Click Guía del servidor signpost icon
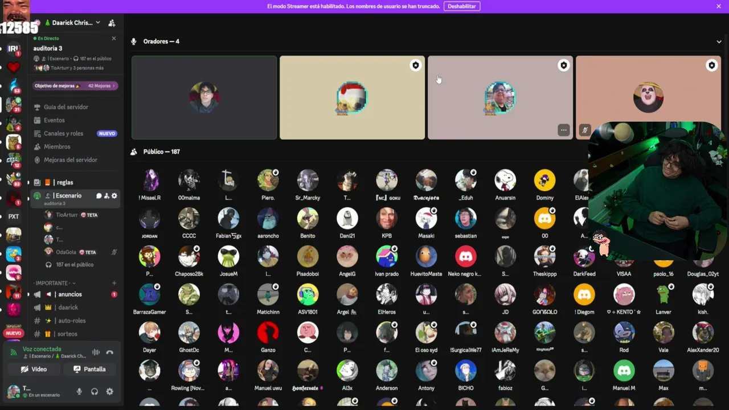729x410 pixels. pos(37,107)
